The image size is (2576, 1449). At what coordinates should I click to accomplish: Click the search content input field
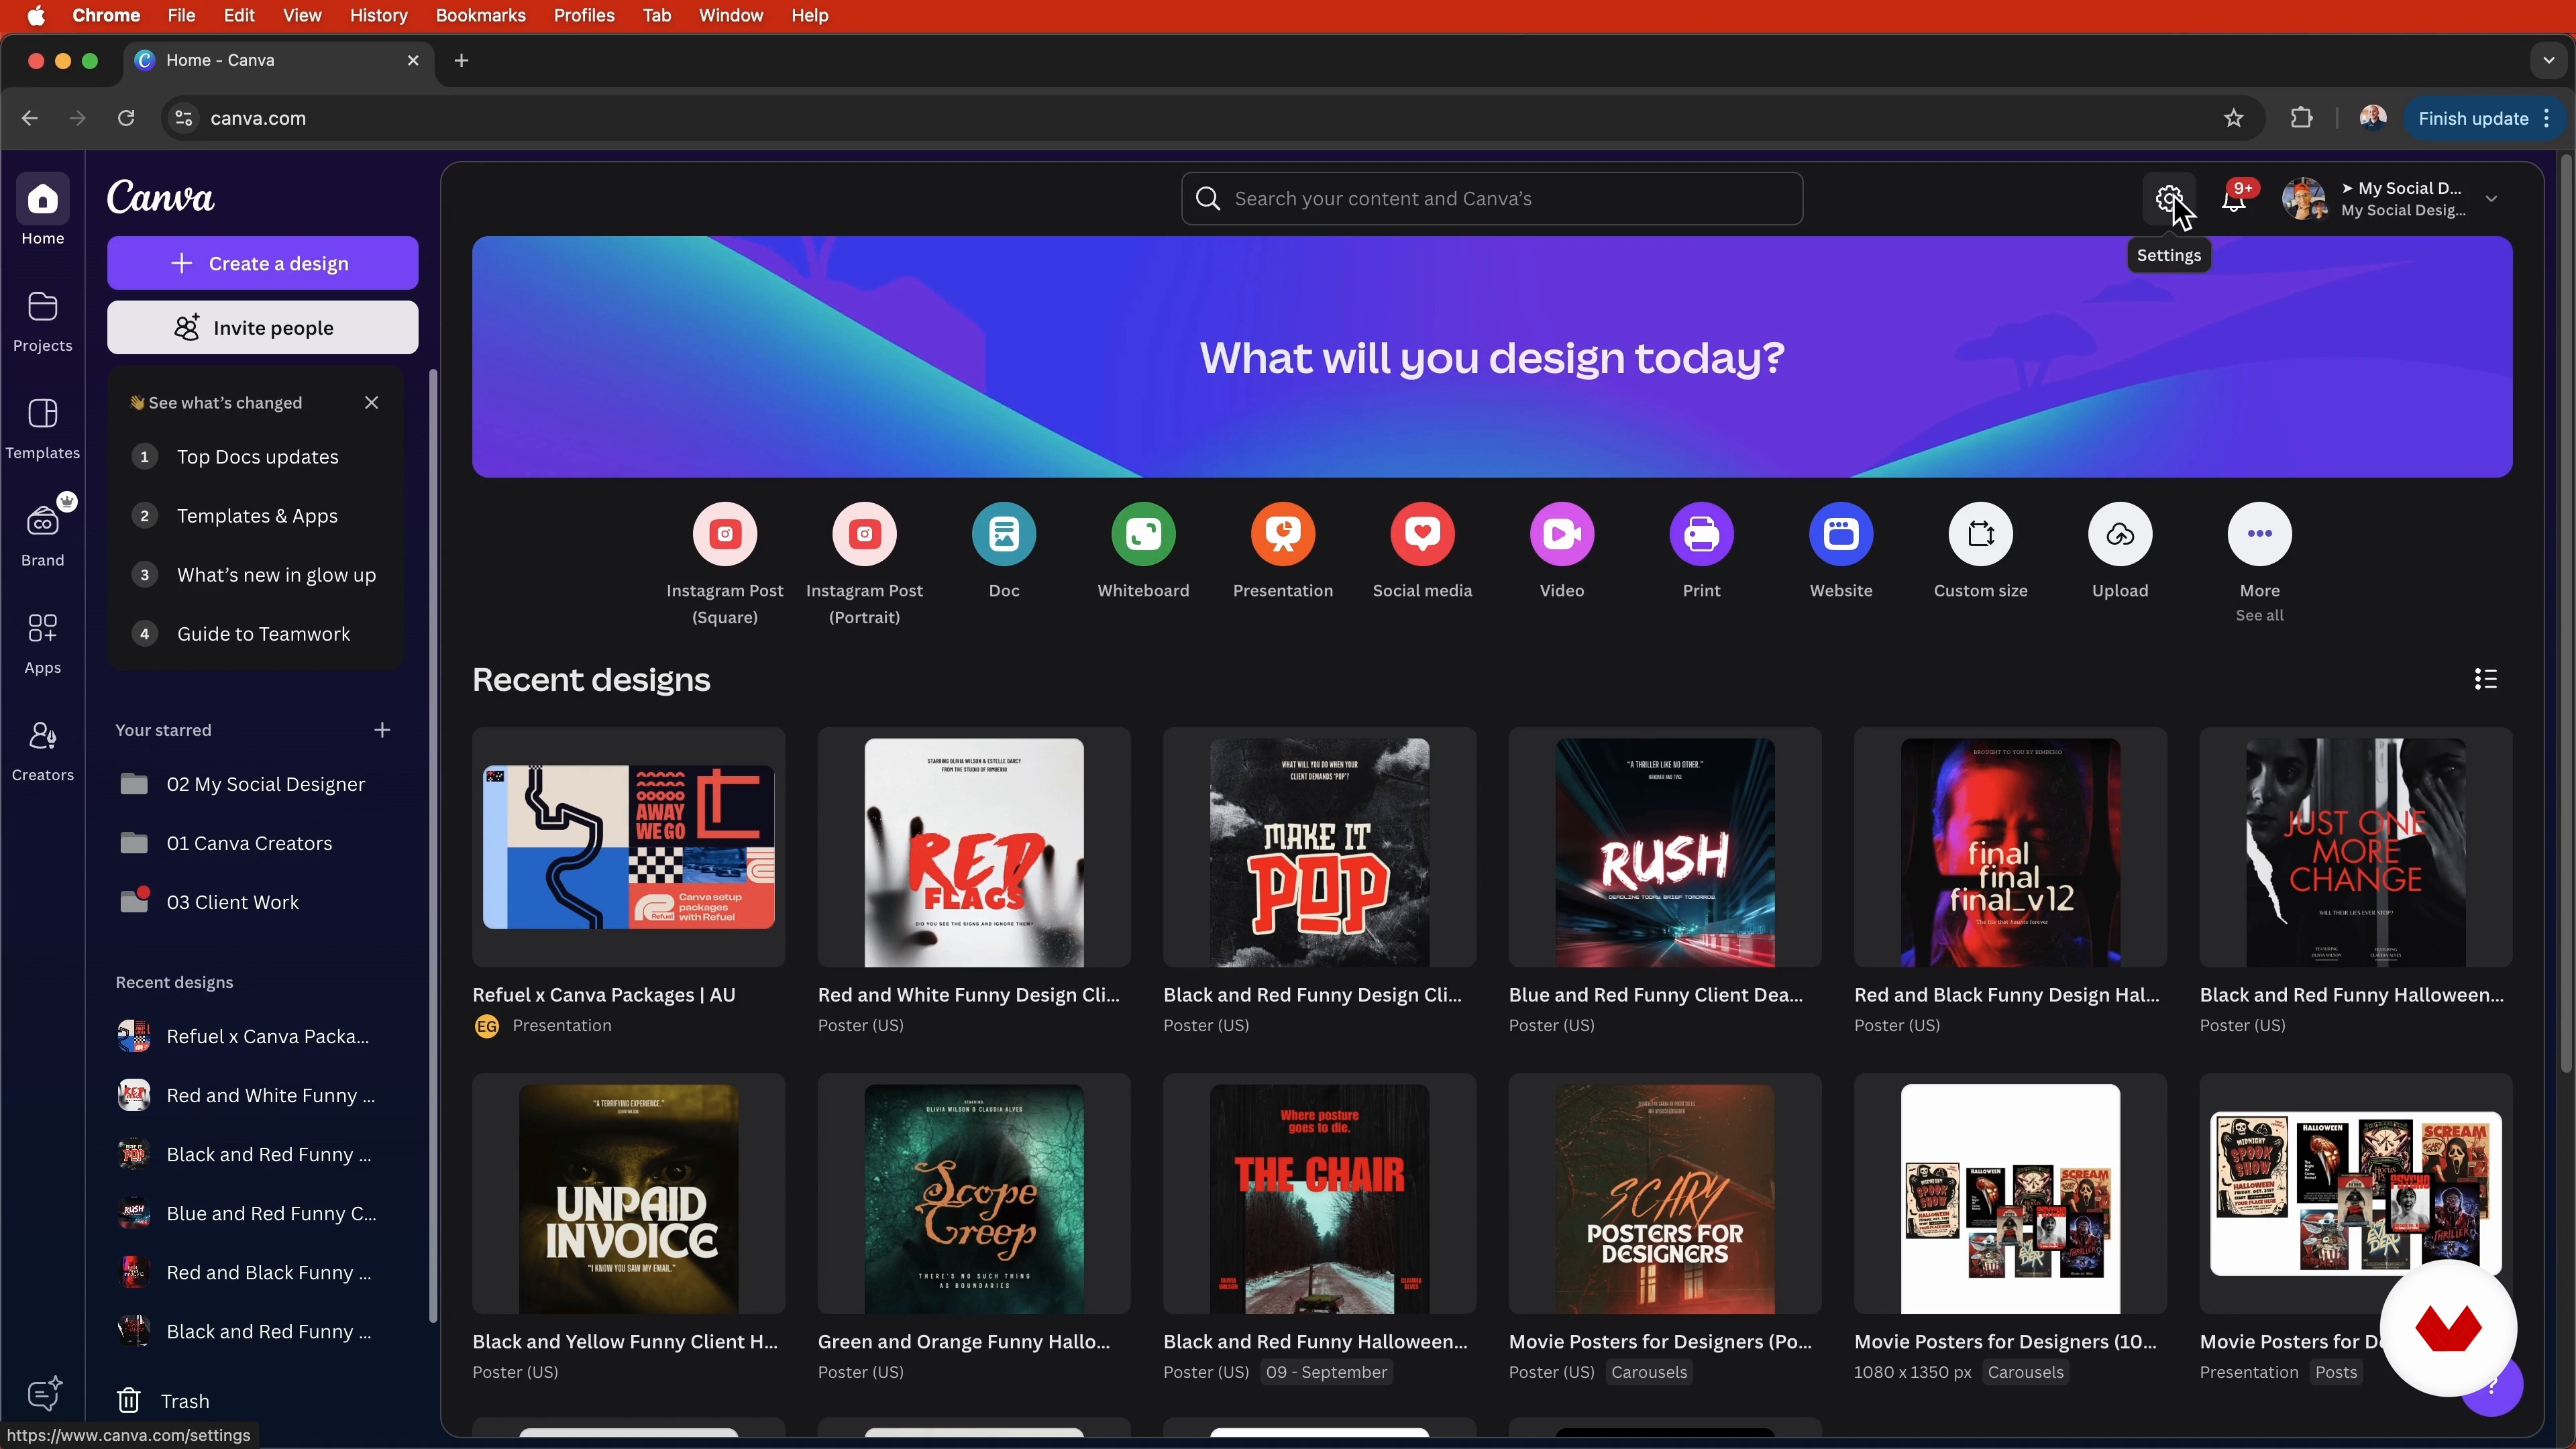pos(1492,199)
